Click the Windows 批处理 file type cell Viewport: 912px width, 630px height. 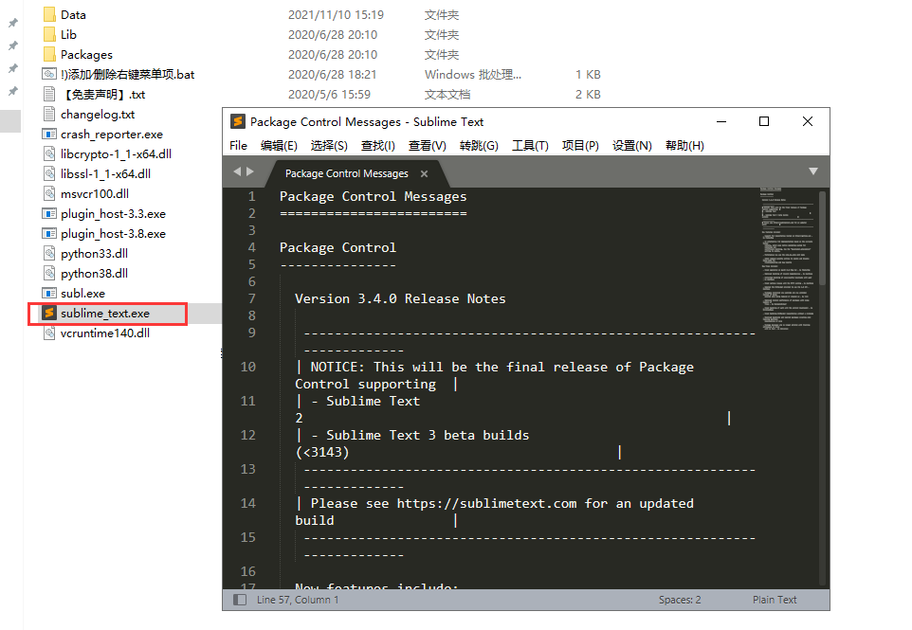click(473, 75)
